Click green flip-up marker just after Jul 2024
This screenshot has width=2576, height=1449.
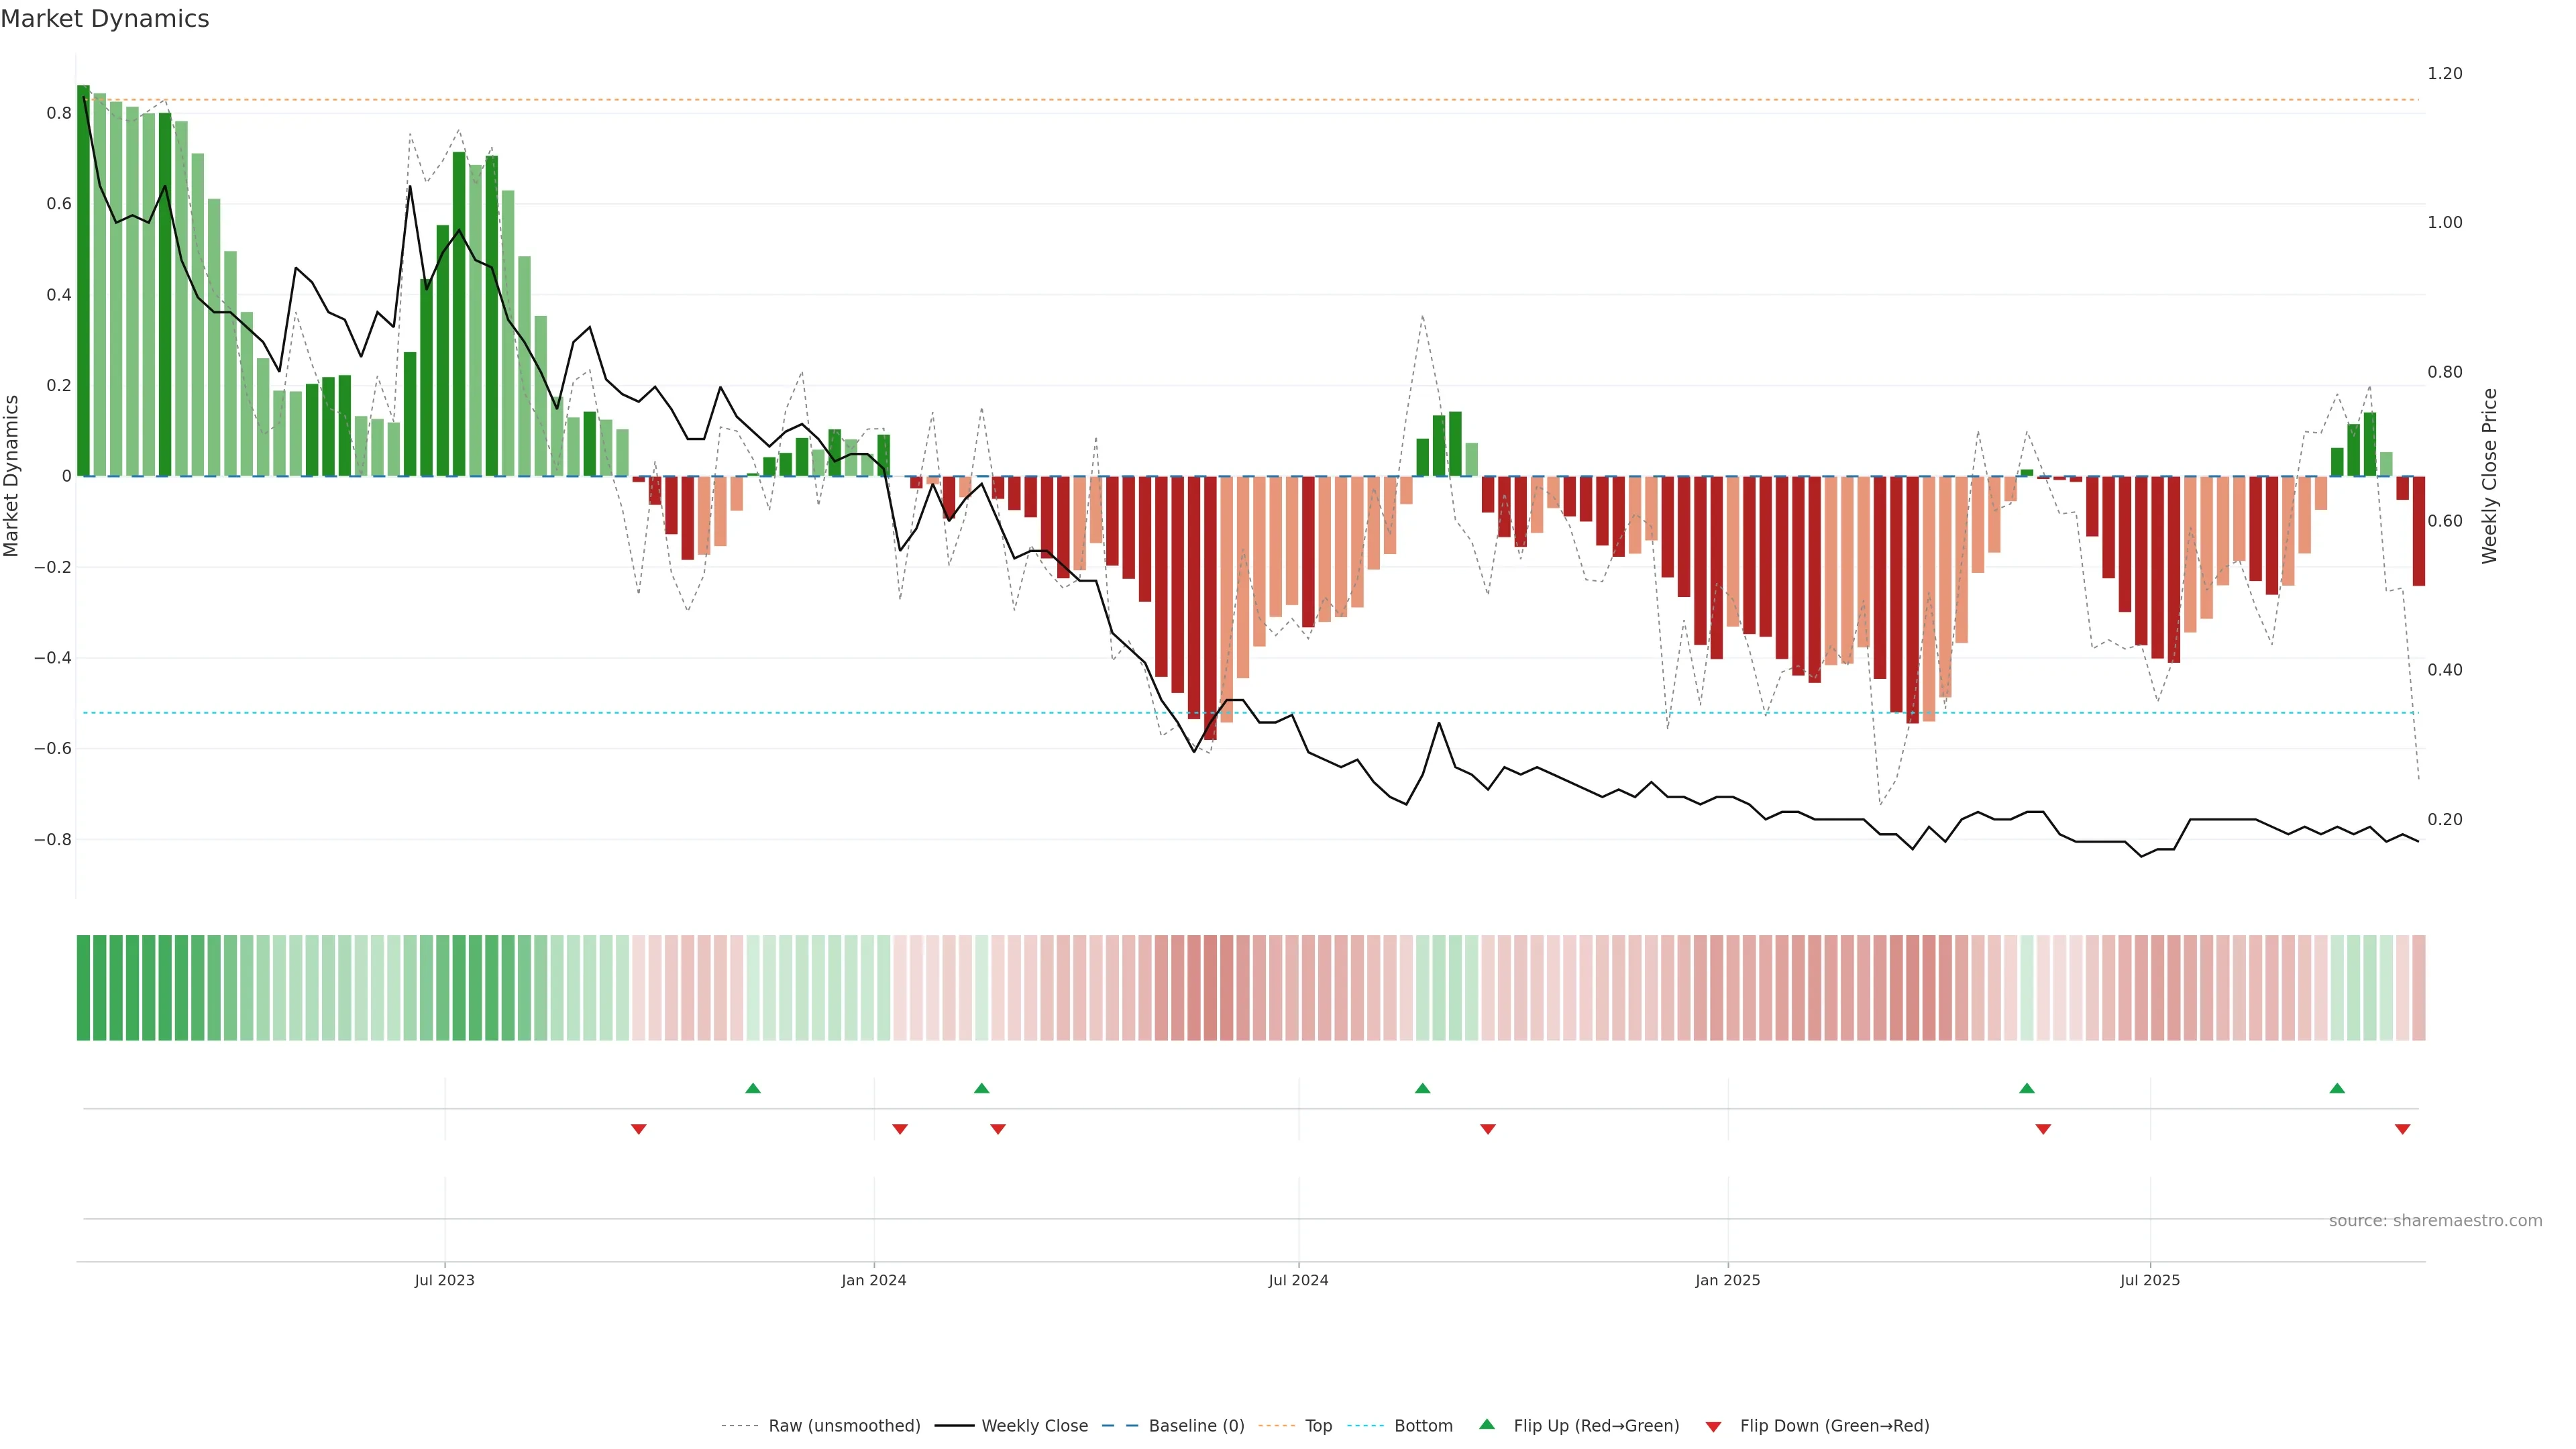(1422, 1088)
